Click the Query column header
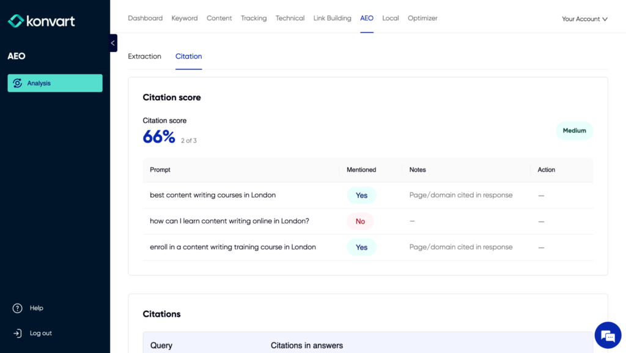The width and height of the screenshot is (626, 353). coord(161,346)
